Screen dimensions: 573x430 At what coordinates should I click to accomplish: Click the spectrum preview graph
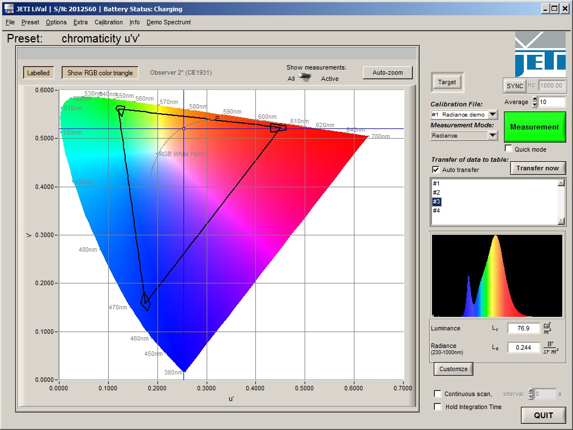pos(497,276)
